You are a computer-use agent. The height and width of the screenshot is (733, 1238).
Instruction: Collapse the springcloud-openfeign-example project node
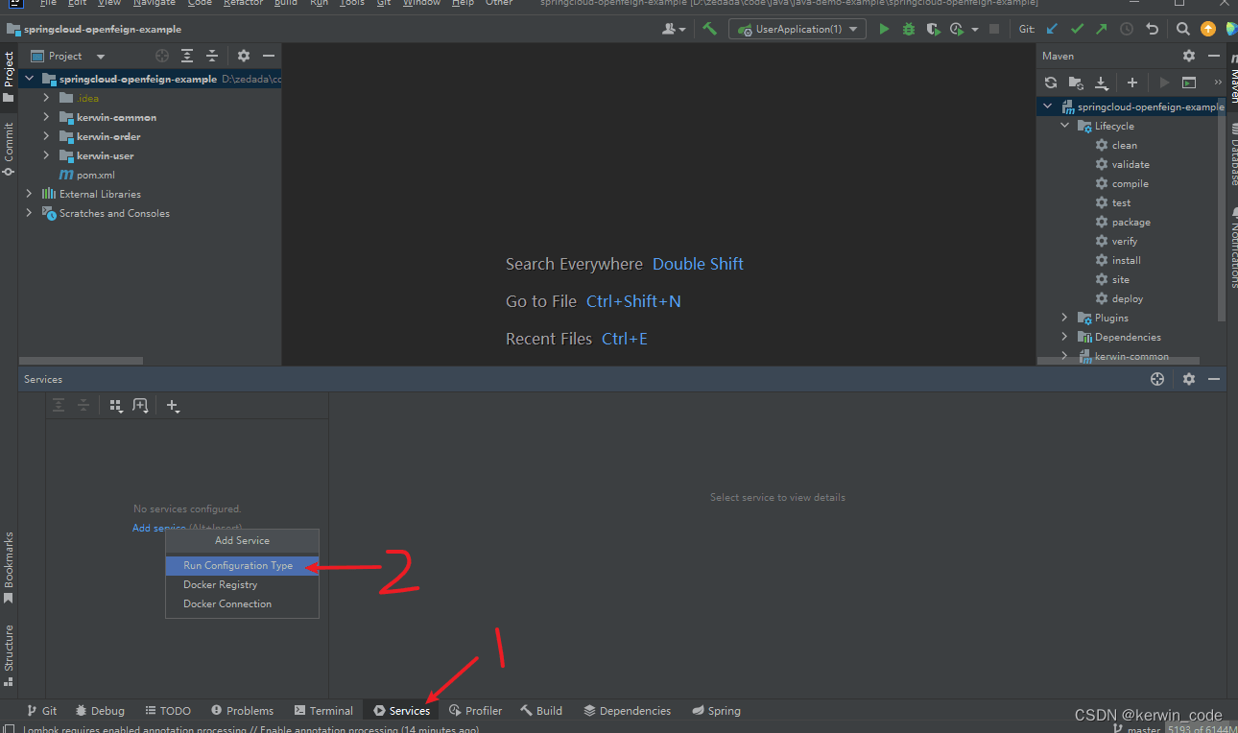point(29,78)
